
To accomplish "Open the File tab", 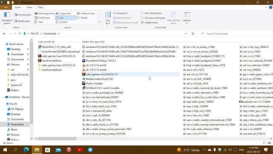I will [6, 7].
